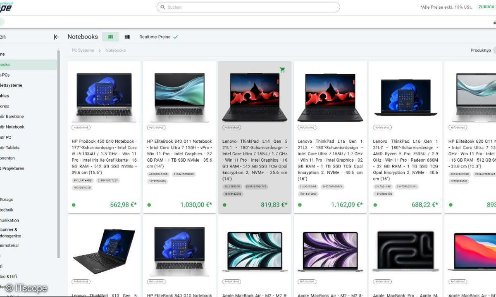
Task: Click the Refurbished badge on ThinkPad L14
Action: tap(231, 127)
